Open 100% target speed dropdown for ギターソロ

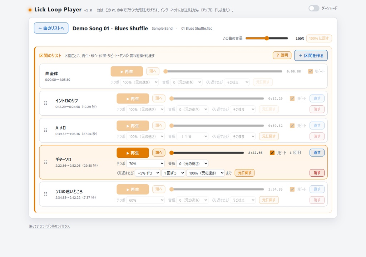tap(206, 173)
